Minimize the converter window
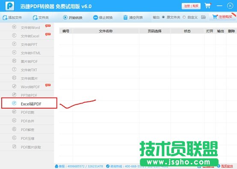This screenshot has height=169, width=237. (219, 6)
